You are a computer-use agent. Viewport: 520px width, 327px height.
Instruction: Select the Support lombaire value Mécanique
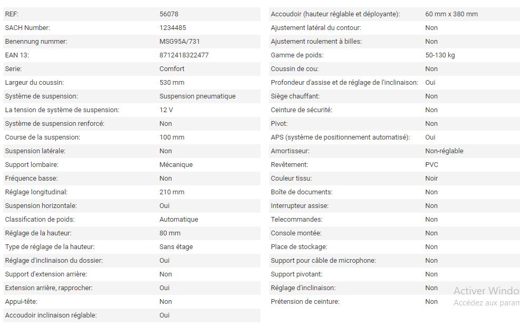pyautogui.click(x=176, y=165)
